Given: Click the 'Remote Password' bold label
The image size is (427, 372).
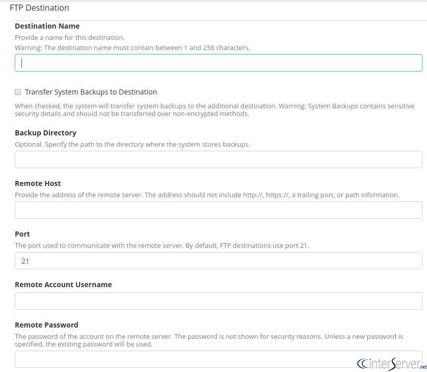Looking at the screenshot, I should (x=46, y=325).
